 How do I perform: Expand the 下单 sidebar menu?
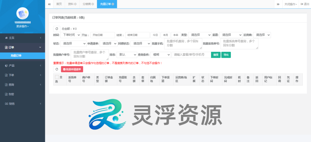(22, 75)
